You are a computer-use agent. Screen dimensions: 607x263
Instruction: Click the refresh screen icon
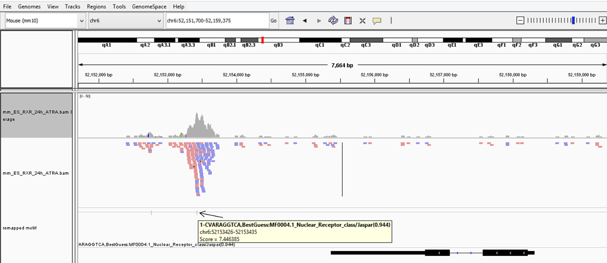333,21
